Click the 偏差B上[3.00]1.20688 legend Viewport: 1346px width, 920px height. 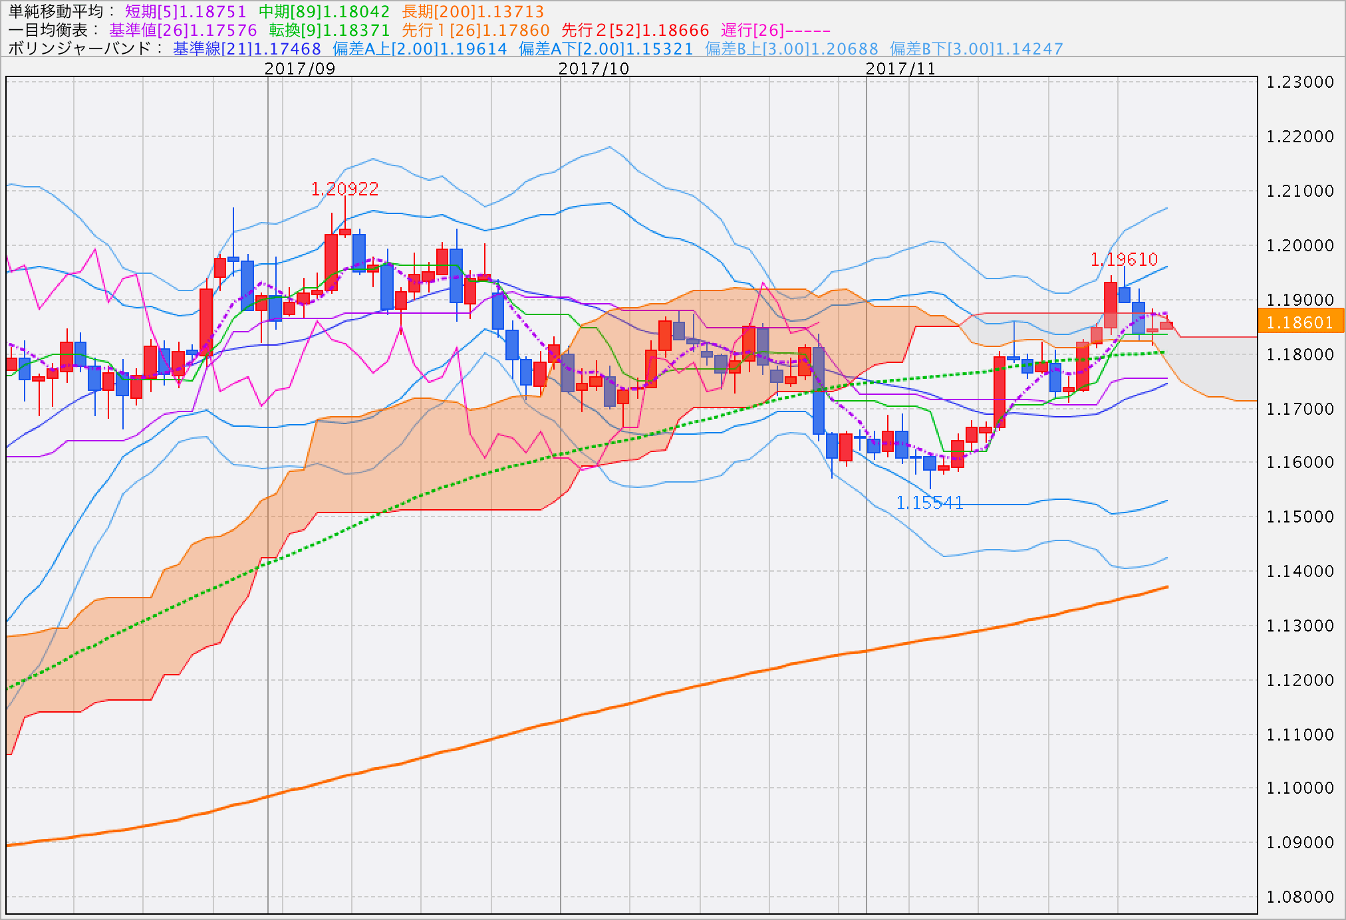point(791,49)
